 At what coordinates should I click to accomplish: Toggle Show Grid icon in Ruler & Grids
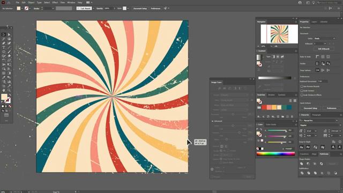[x=323, y=57]
